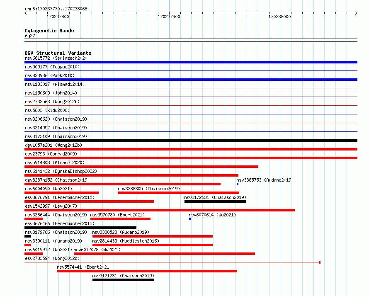The height and width of the screenshot is (296, 369).
Task: Click nsv3179766 (Chaisson2019) label
Action: pos(56,232)
